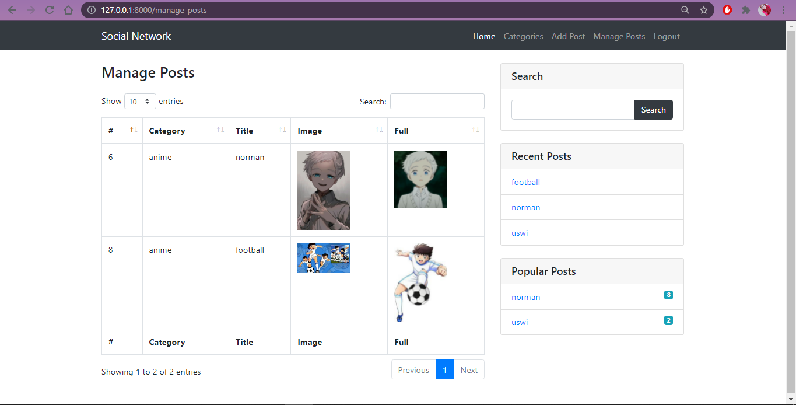Image resolution: width=796 pixels, height=405 pixels.
Task: Select Manage Posts in the navigation bar
Action: (x=619, y=36)
